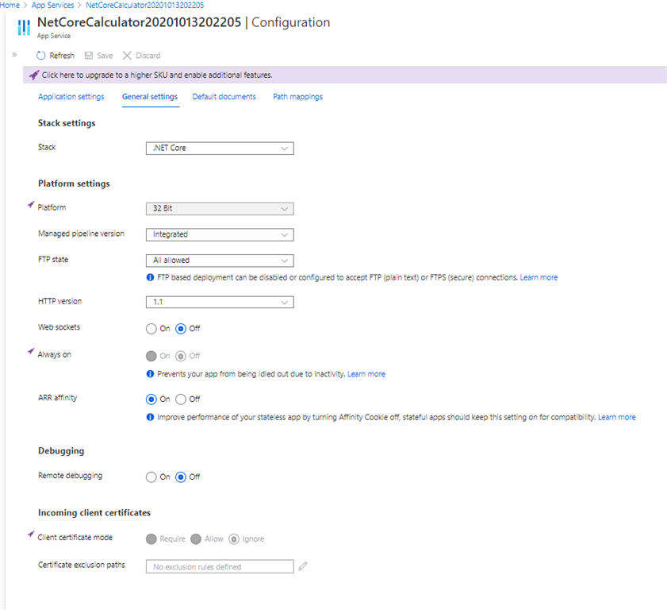Open the Stack .NET Core dropdown
Image resolution: width=667 pixels, height=610 pixels.
[220, 149]
